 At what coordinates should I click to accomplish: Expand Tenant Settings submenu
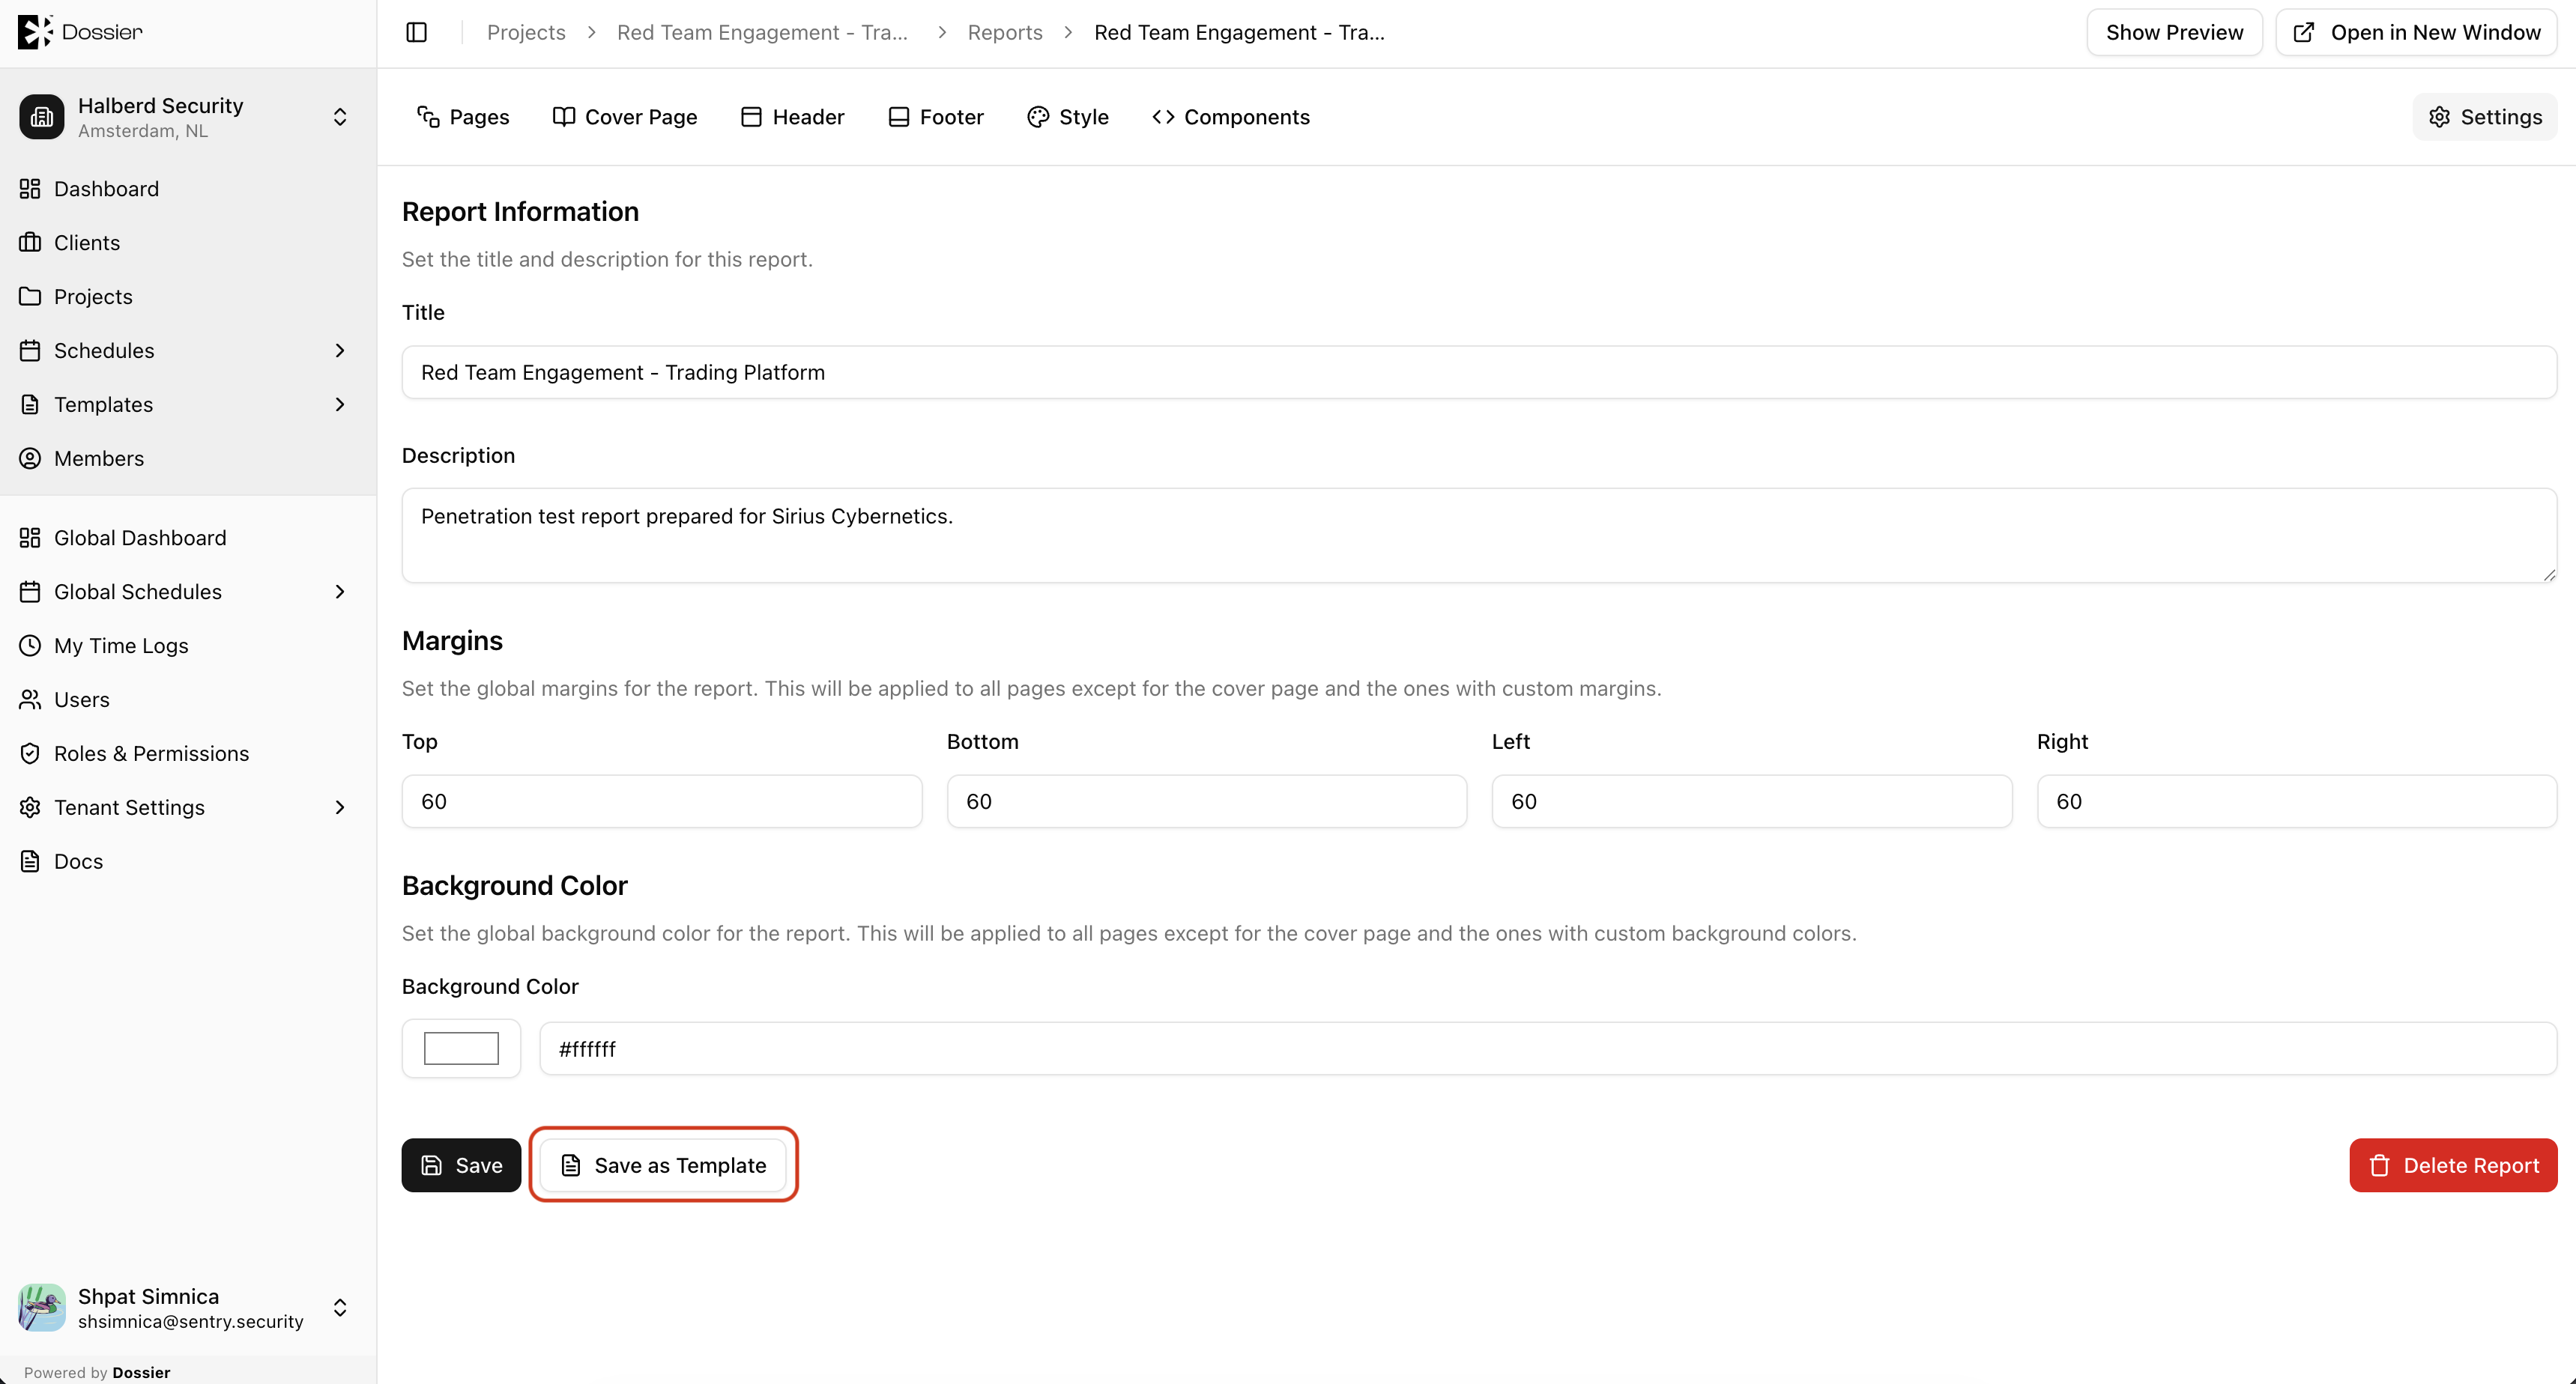[339, 807]
